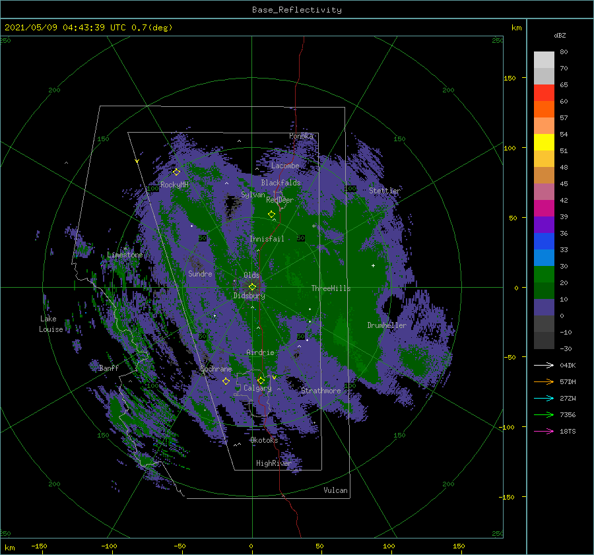Click the Olds city label
Screen dimensions: 594x555
pos(251,275)
